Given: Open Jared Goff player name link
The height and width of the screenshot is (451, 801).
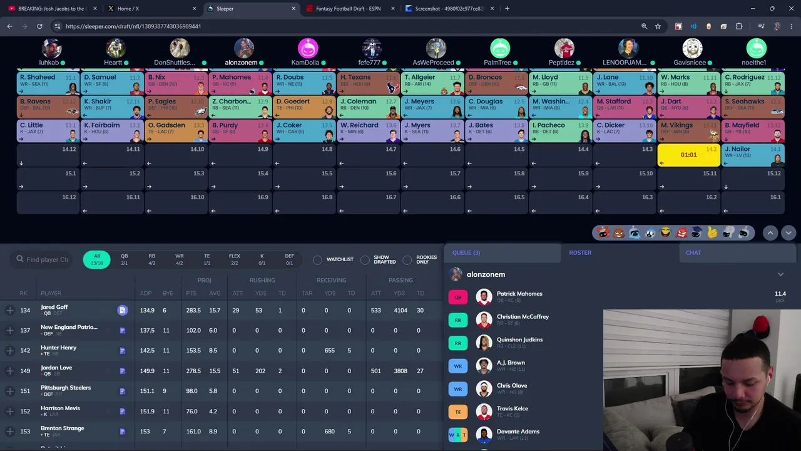Looking at the screenshot, I should 54,307.
